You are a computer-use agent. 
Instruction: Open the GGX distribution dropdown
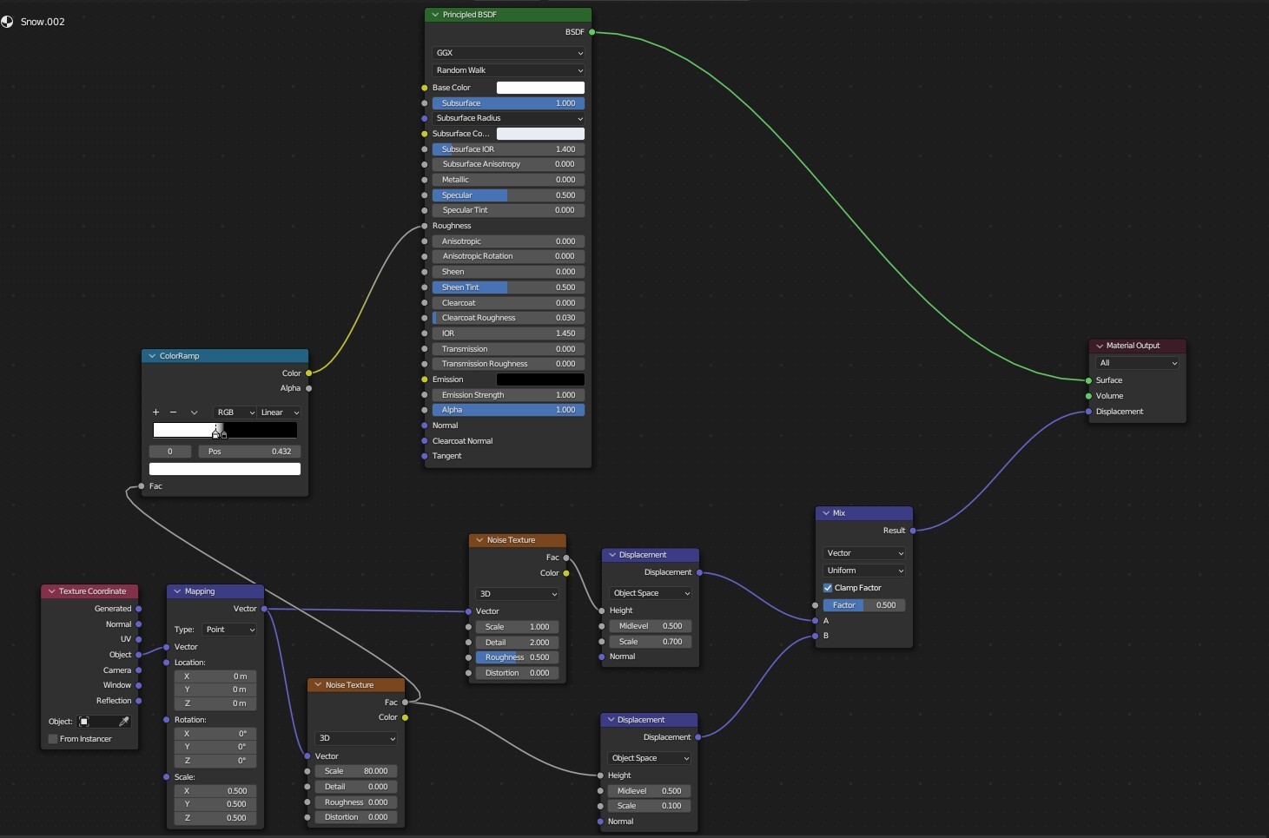click(x=508, y=53)
